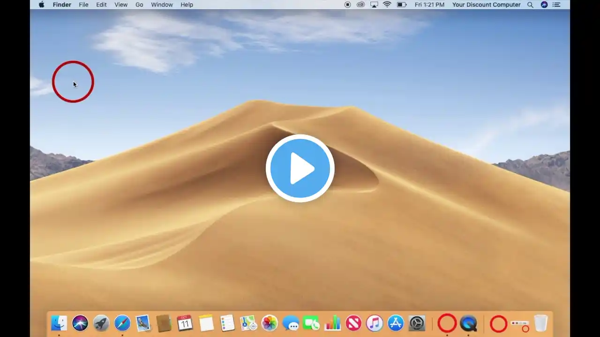The width and height of the screenshot is (600, 337).
Task: Activate Siri from the menu bar
Action: coord(544,5)
